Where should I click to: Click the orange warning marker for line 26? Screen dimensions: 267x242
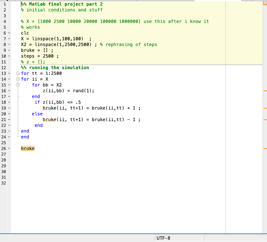[x=265, y=148]
